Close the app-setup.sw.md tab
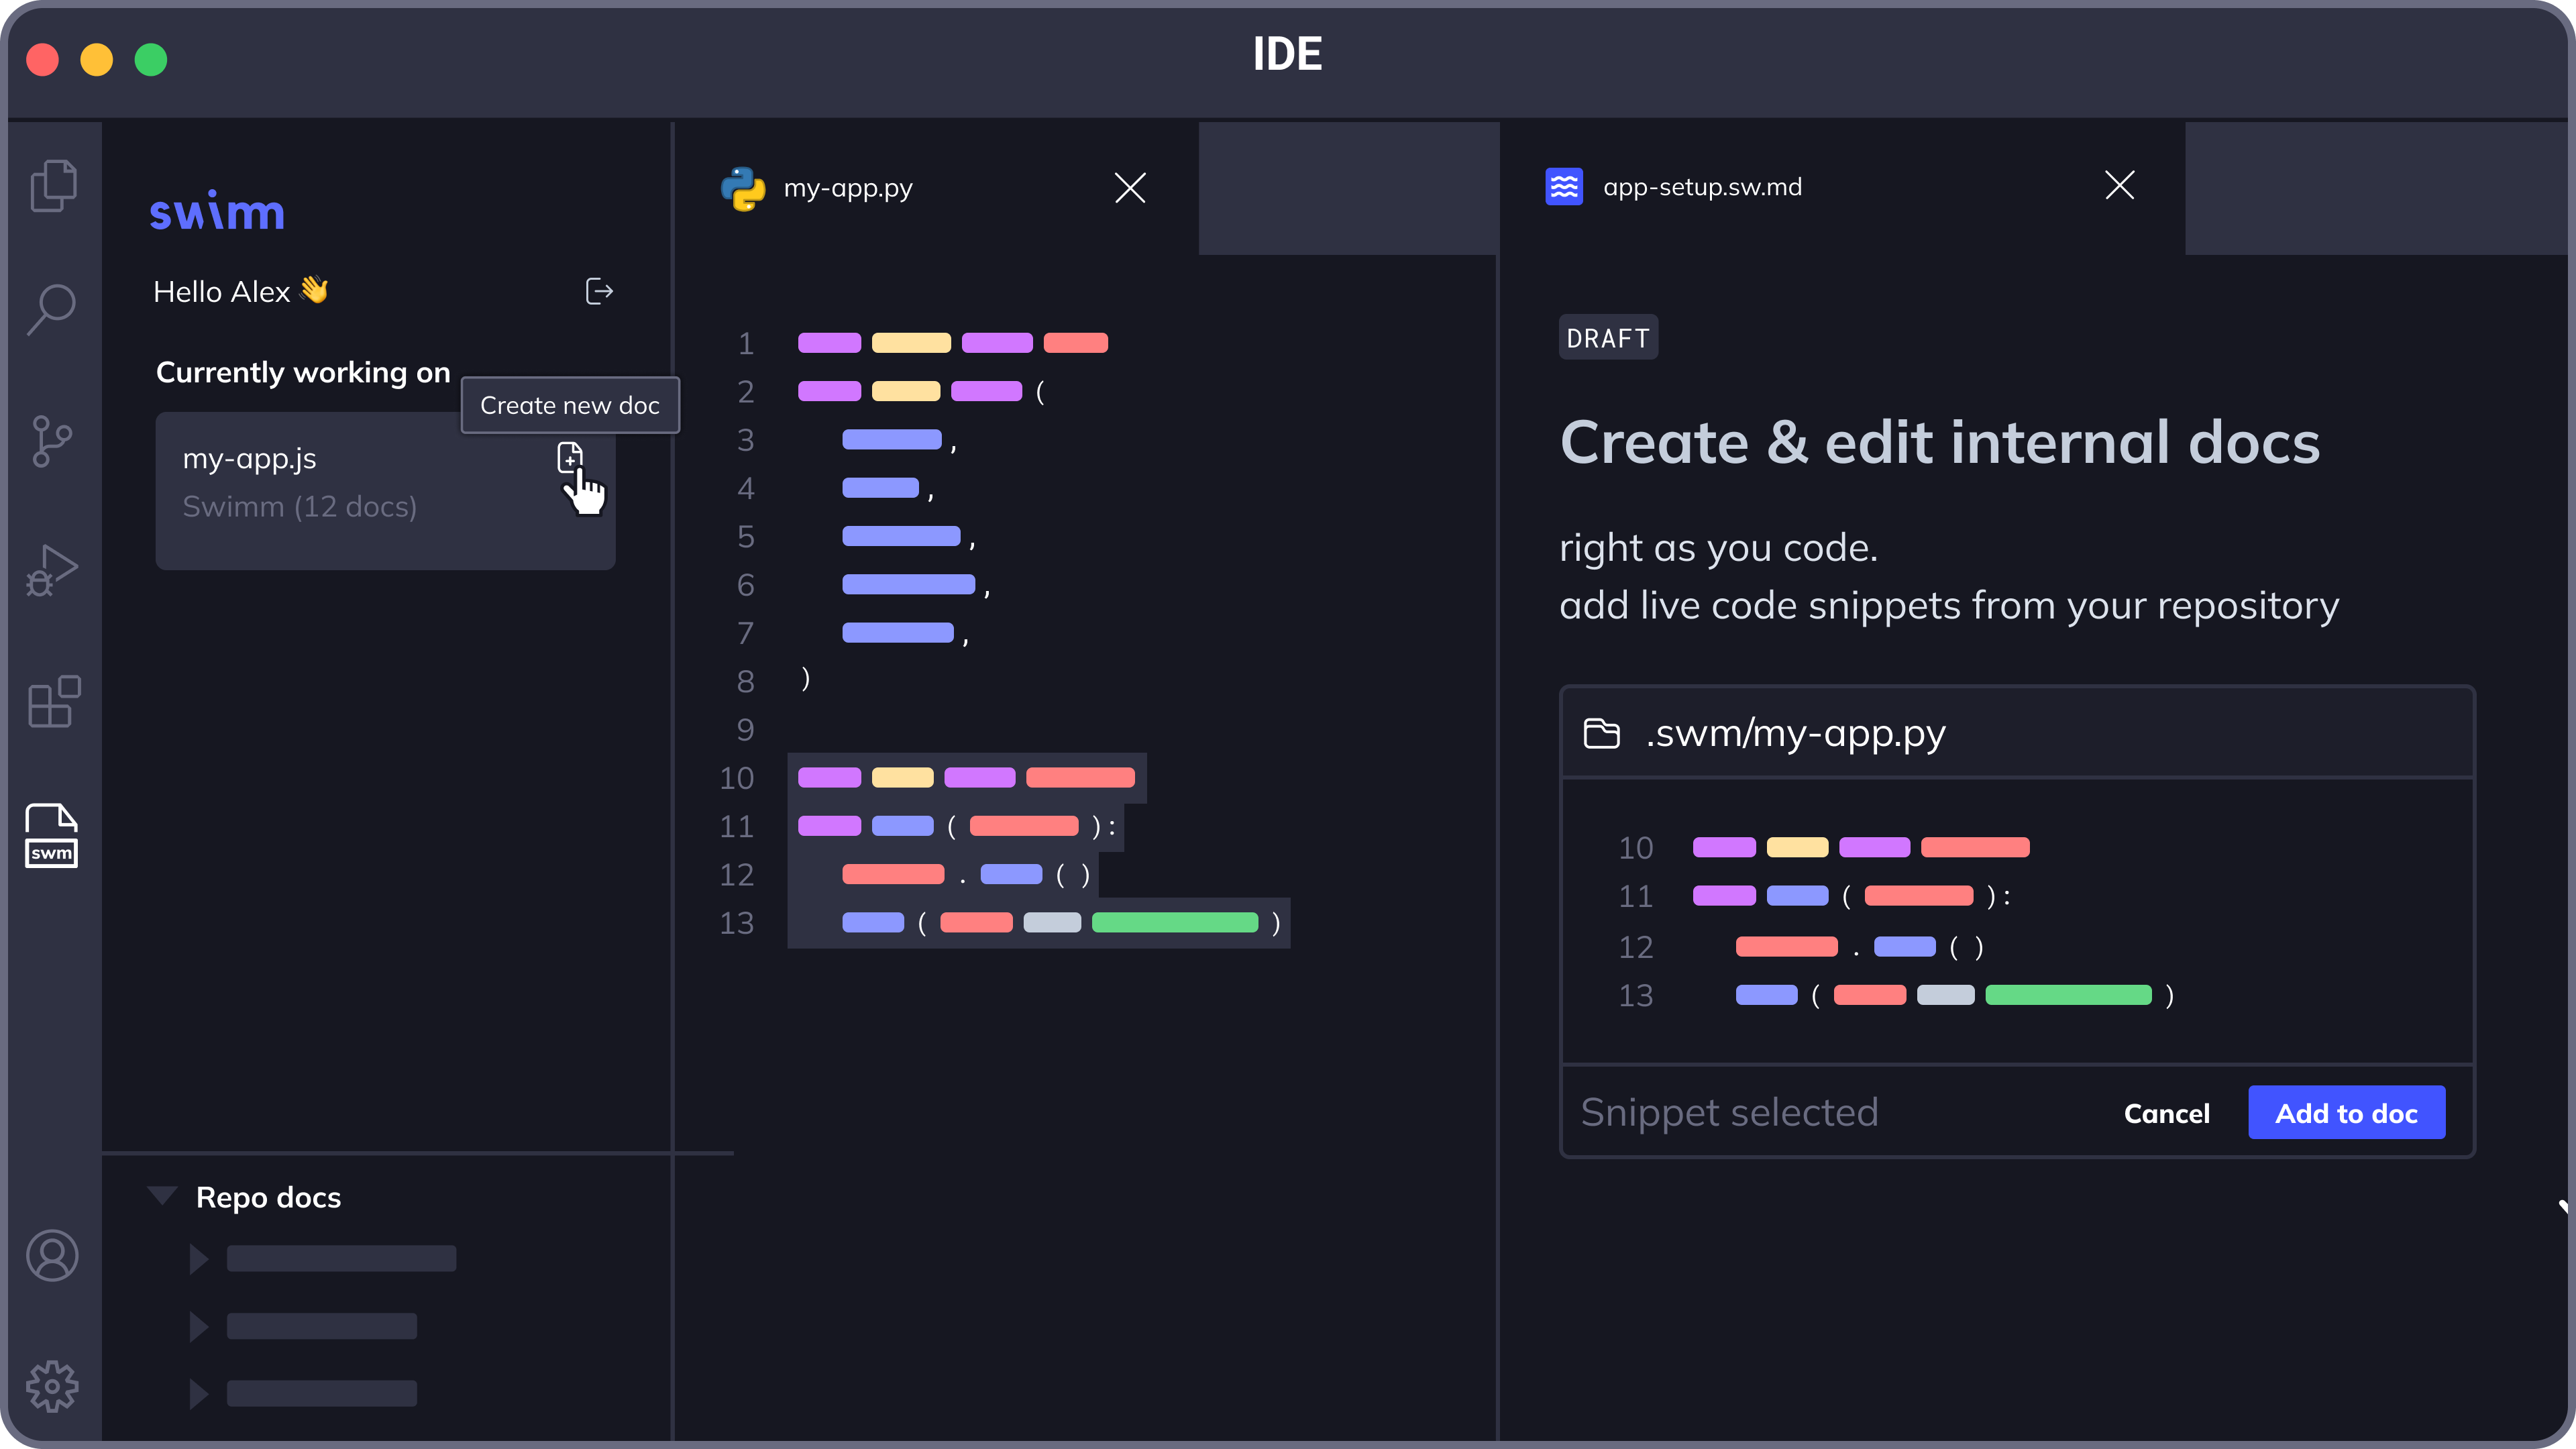Image resolution: width=2576 pixels, height=1449 pixels. tap(2119, 185)
